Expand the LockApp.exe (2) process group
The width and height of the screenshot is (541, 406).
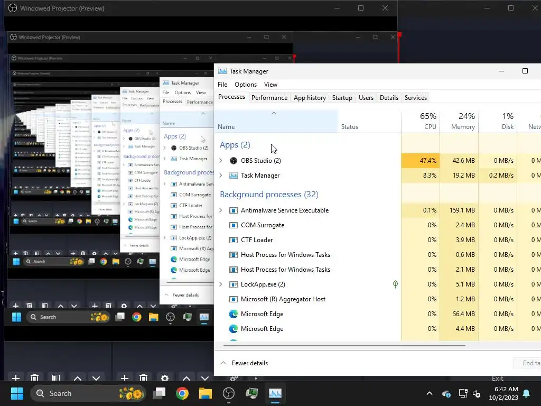point(221,284)
